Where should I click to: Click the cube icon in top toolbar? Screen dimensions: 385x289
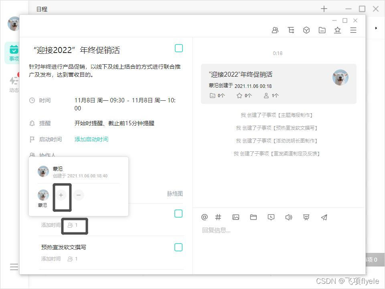[x=306, y=30]
